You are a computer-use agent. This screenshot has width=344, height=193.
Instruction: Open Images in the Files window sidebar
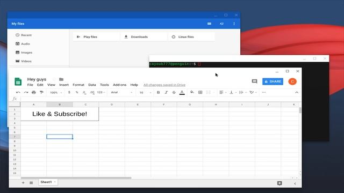pos(24,53)
